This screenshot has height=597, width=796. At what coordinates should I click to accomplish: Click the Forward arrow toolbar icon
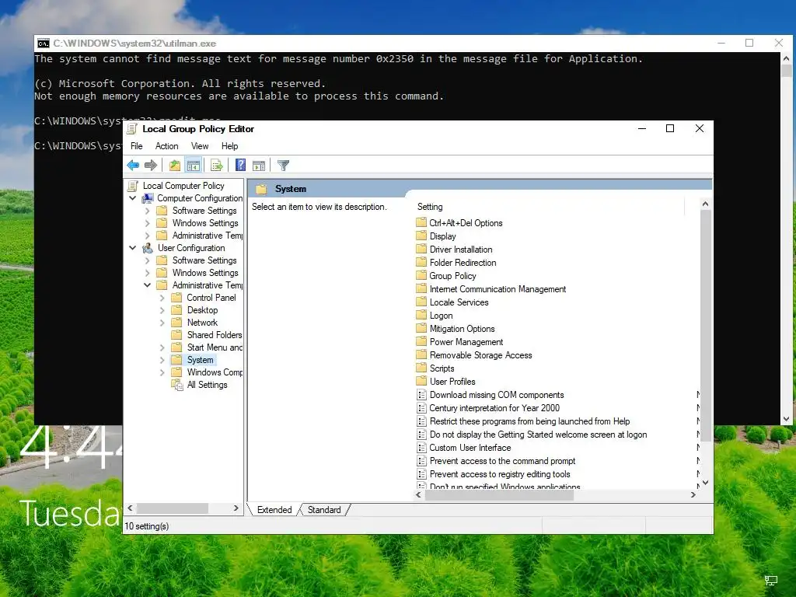pyautogui.click(x=151, y=165)
